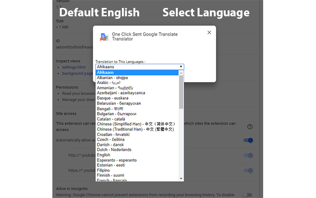Choose the highlighted Afrikaans option
The width and height of the screenshot is (316, 198).
click(x=106, y=72)
